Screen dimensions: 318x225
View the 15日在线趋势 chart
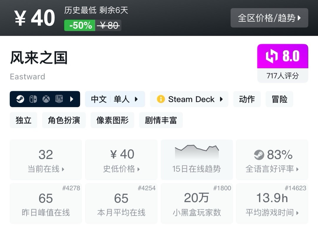[196, 160]
